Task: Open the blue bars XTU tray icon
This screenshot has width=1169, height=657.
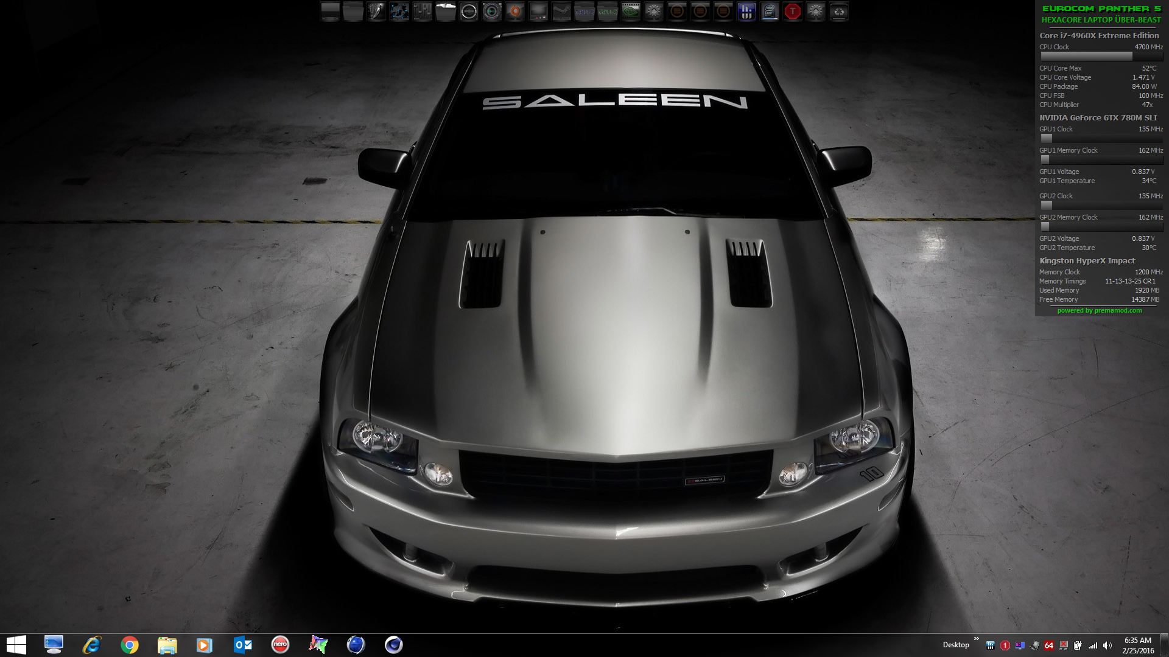Action: (x=991, y=645)
